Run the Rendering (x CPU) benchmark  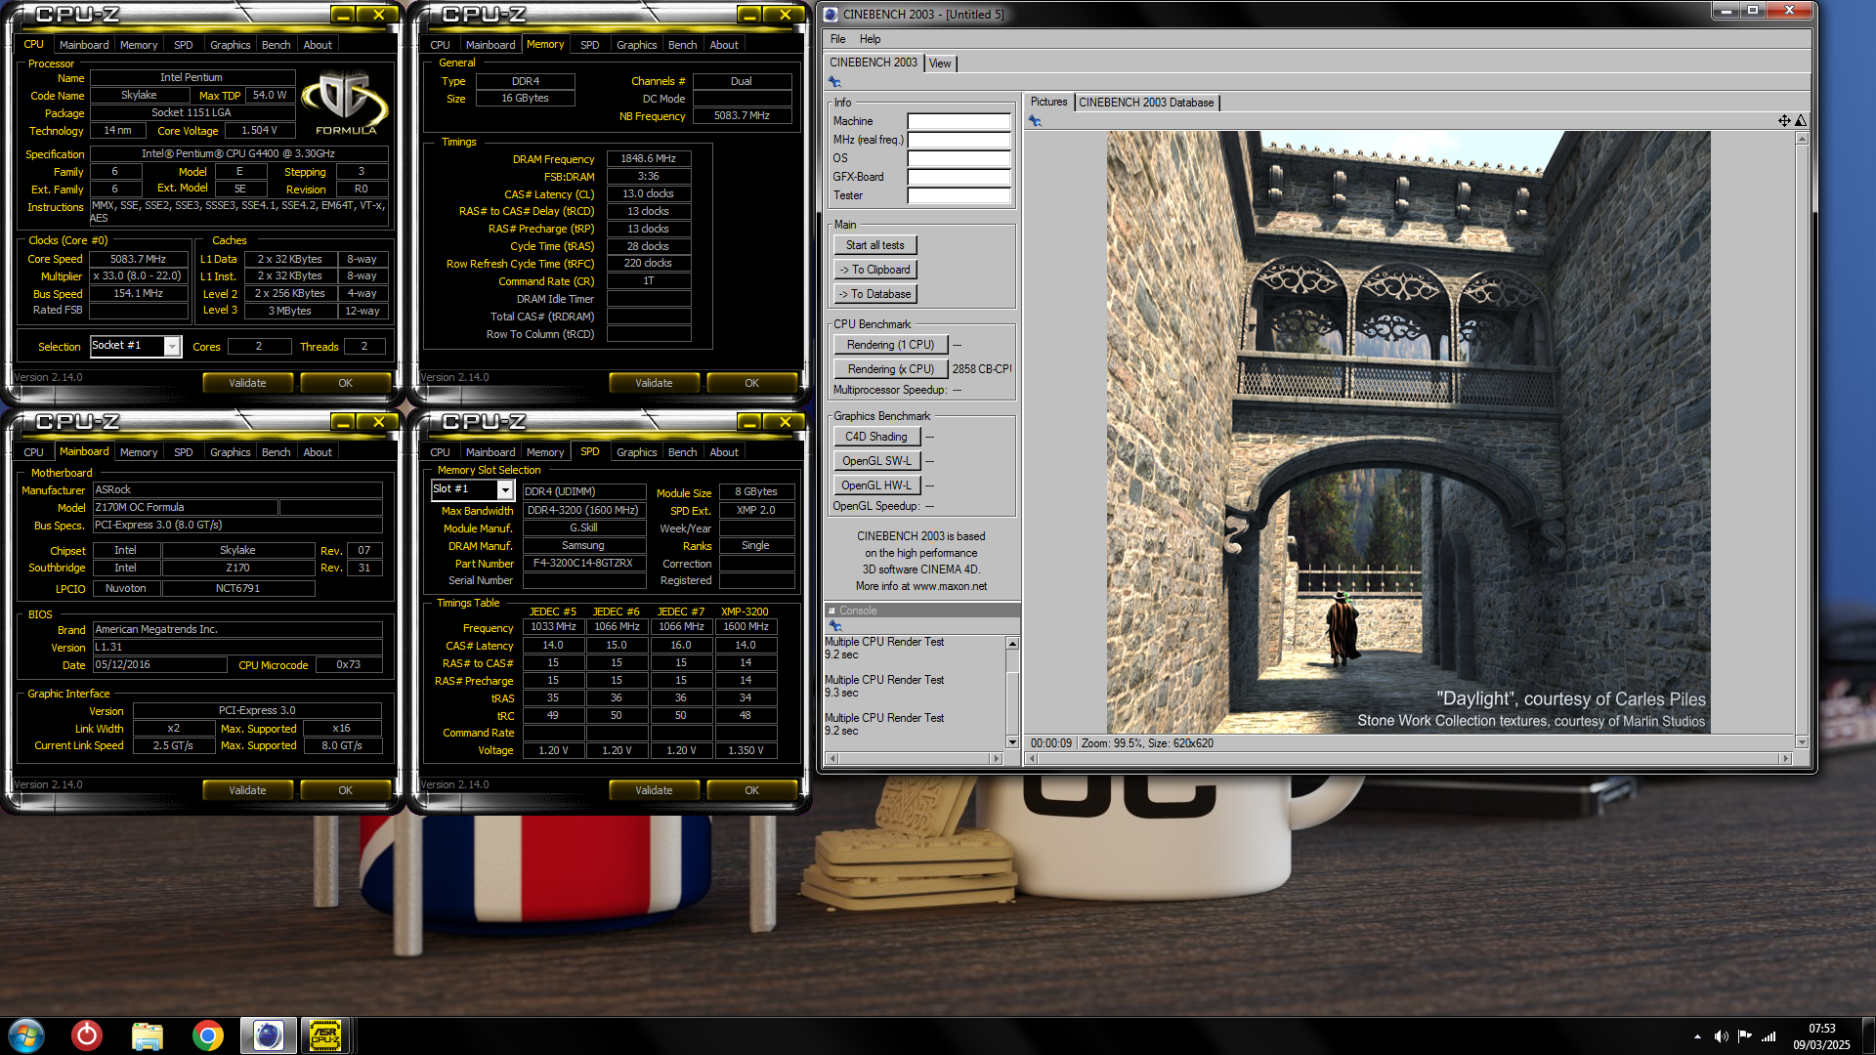pyautogui.click(x=890, y=369)
